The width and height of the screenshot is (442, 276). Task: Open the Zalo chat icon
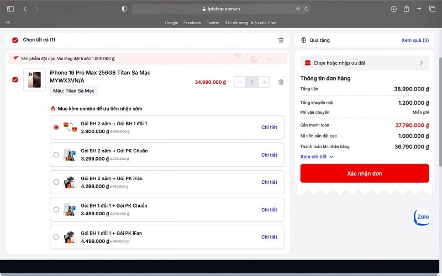(422, 217)
